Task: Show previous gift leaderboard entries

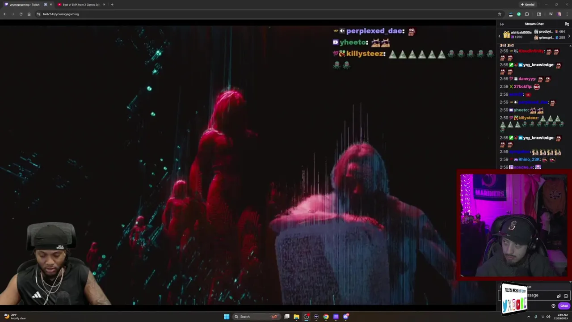Action: tap(500, 36)
